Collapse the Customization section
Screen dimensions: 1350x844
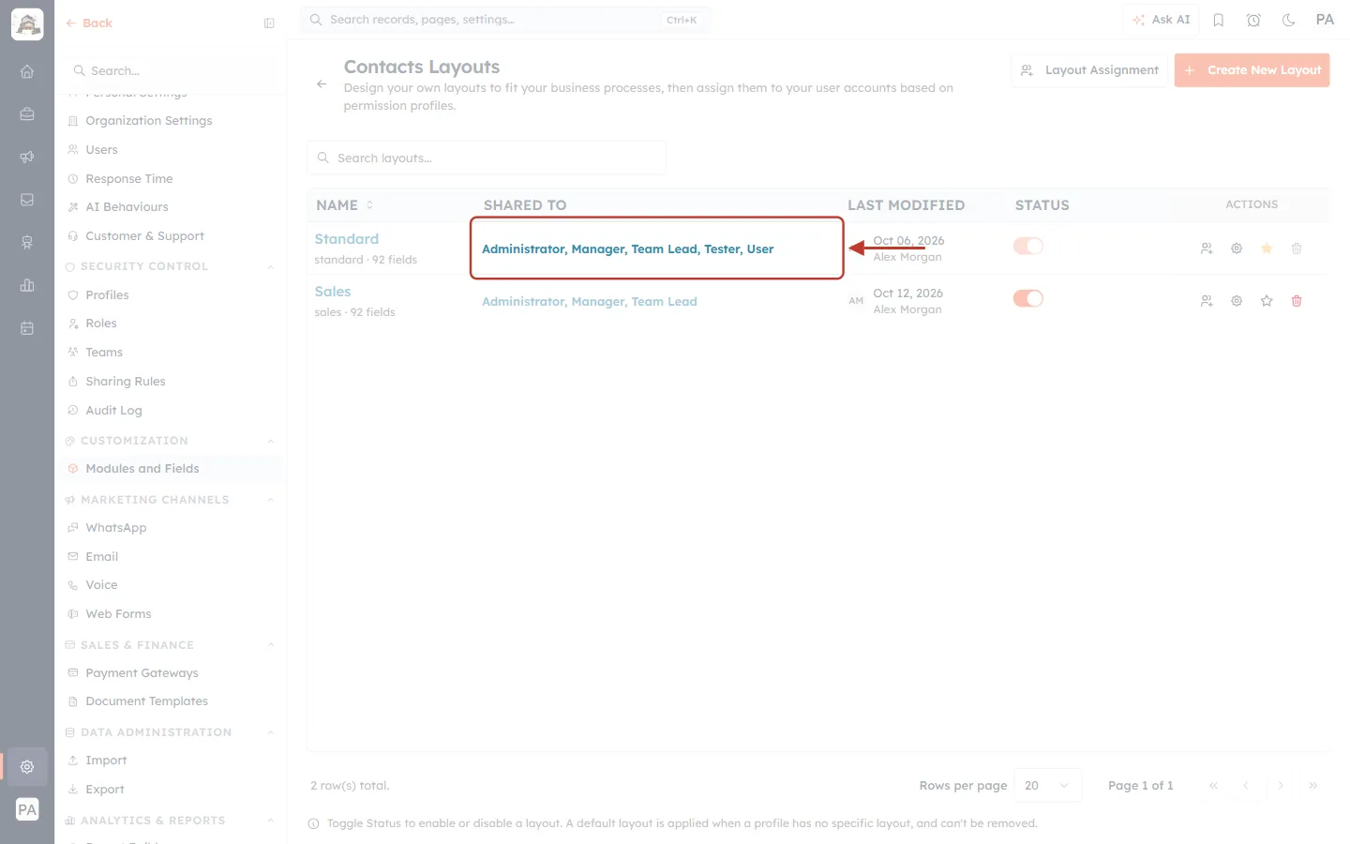point(271,442)
